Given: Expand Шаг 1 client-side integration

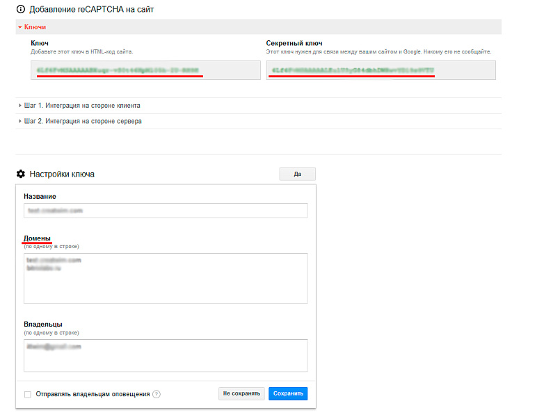Looking at the screenshot, I should [82, 106].
